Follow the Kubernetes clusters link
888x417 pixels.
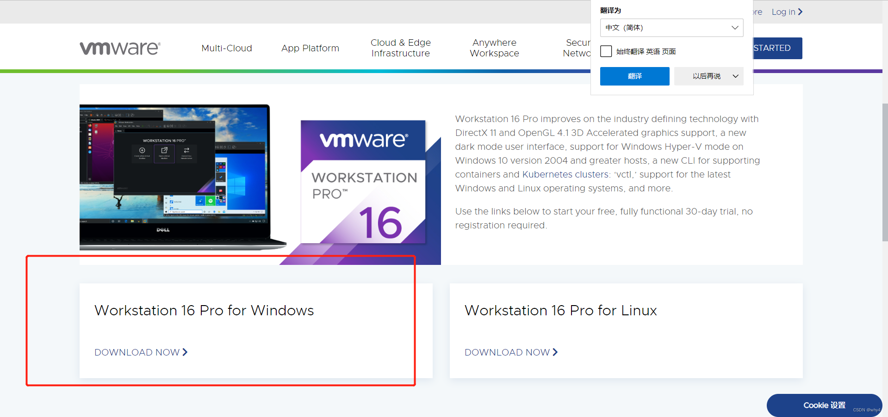[x=565, y=174]
